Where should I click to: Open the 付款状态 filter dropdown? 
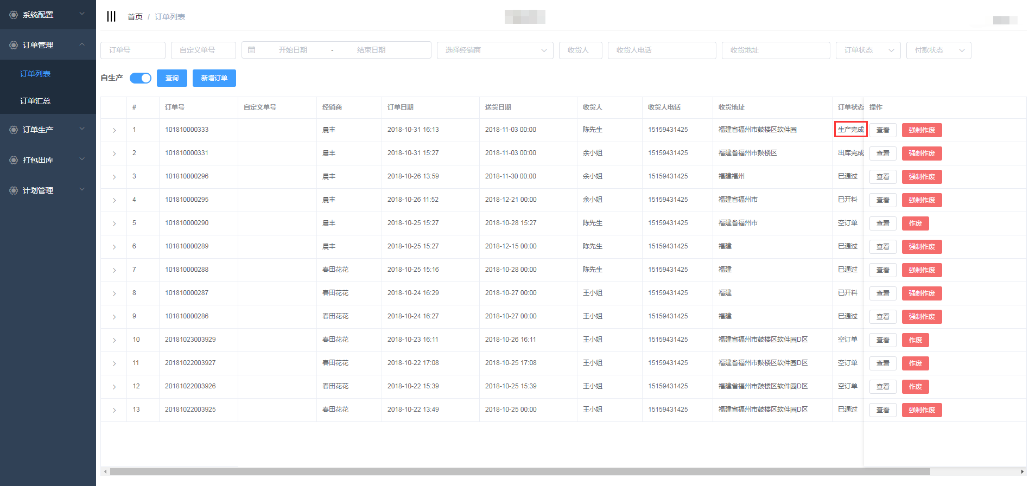click(x=938, y=50)
